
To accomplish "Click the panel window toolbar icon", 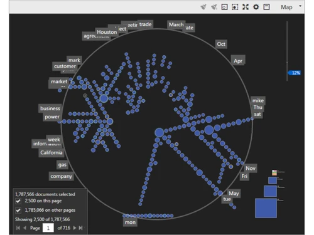I will point(266,7).
